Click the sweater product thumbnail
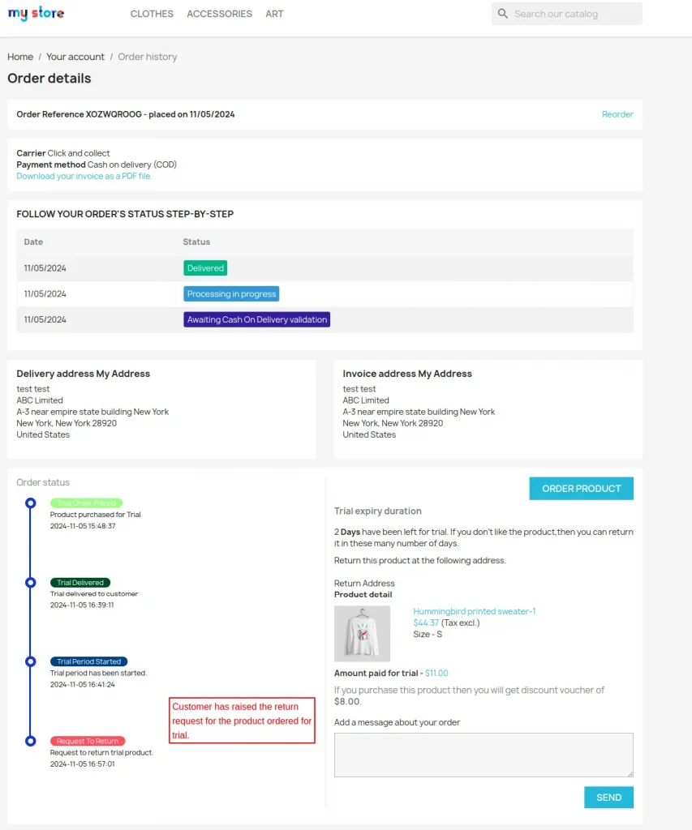 [x=362, y=634]
